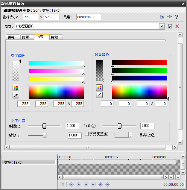The image size is (187, 190).
Task: Go to next keyframe button
Action: point(86,184)
